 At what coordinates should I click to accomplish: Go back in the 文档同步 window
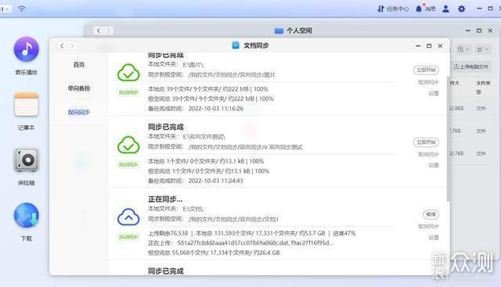(x=62, y=46)
